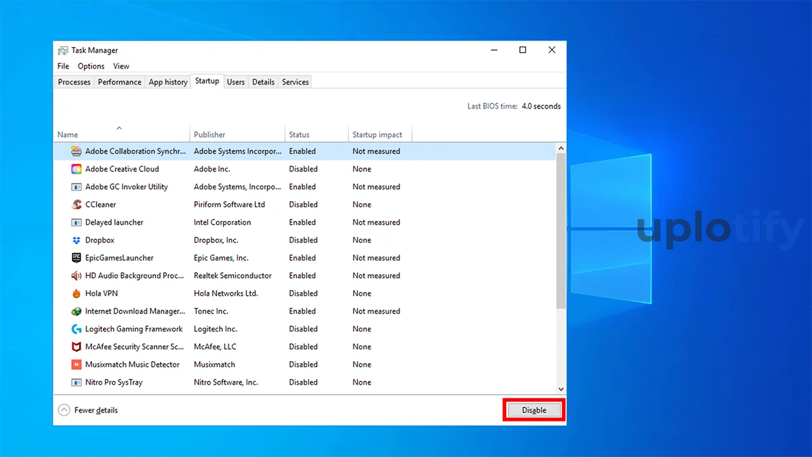This screenshot has width=812, height=457.
Task: Open the View menu
Action: (x=121, y=66)
